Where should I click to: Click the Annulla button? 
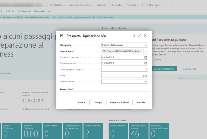tap(141, 102)
